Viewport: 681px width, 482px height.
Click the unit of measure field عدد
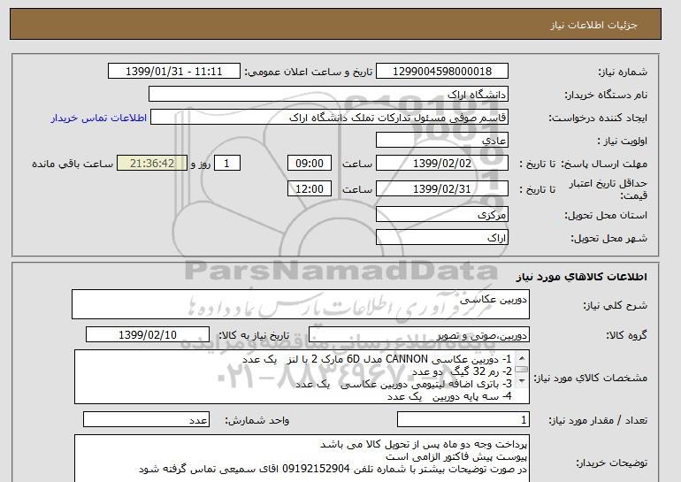click(x=146, y=420)
